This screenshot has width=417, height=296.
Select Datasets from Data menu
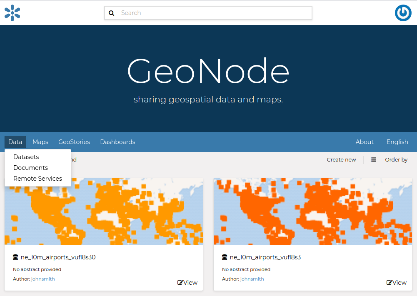pyautogui.click(x=26, y=157)
